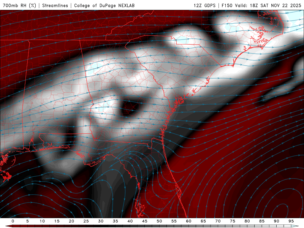
Task: Click the "70" value on the color scale
Action: click(218, 221)
